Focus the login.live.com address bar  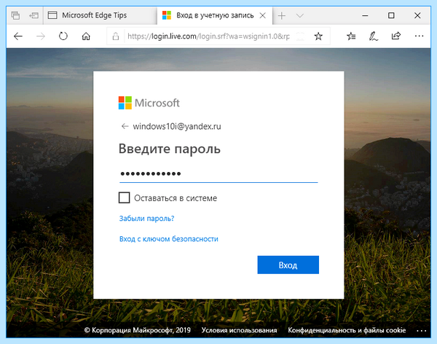pos(208,36)
